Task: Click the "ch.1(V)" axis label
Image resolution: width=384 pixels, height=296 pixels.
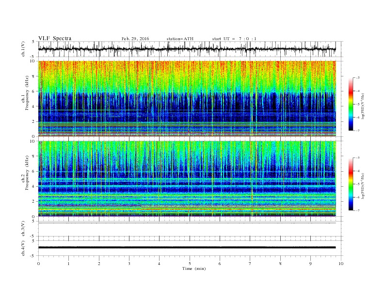Action: pyautogui.click(x=23, y=49)
